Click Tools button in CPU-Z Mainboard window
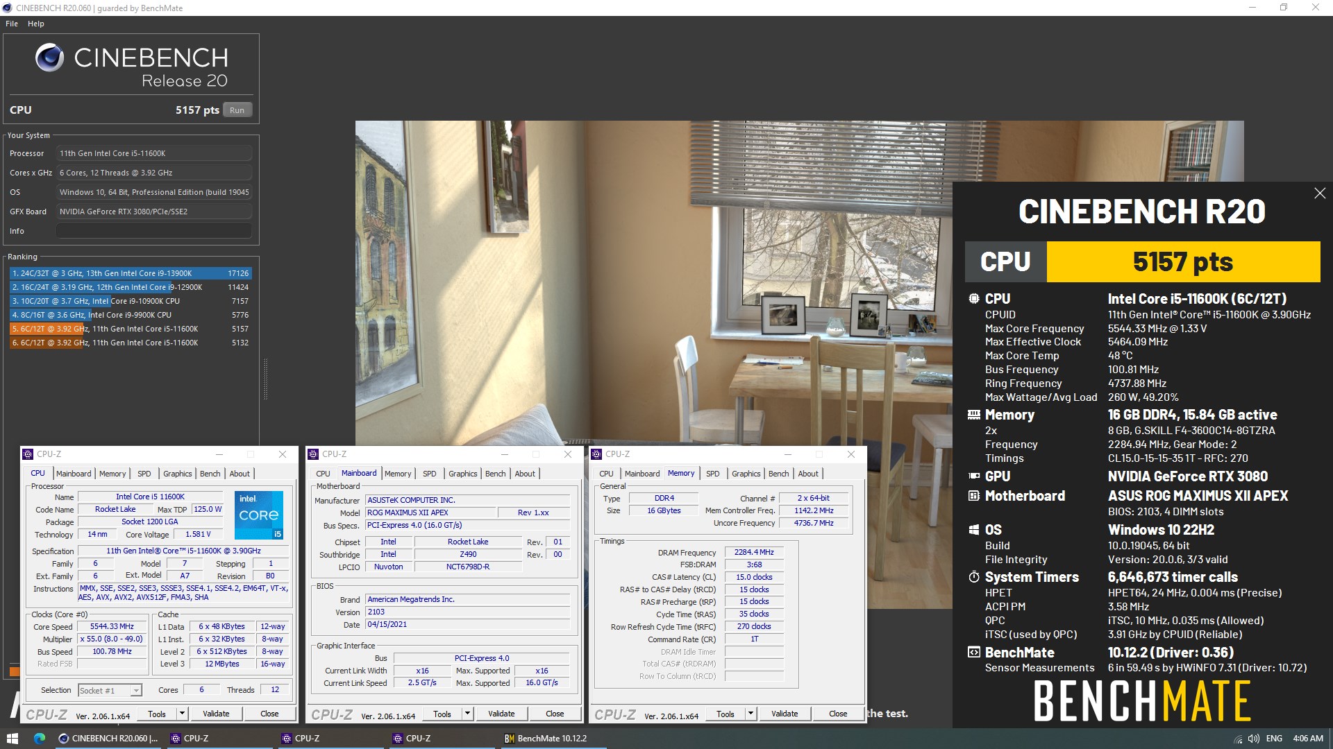This screenshot has width=1333, height=749. tap(442, 714)
